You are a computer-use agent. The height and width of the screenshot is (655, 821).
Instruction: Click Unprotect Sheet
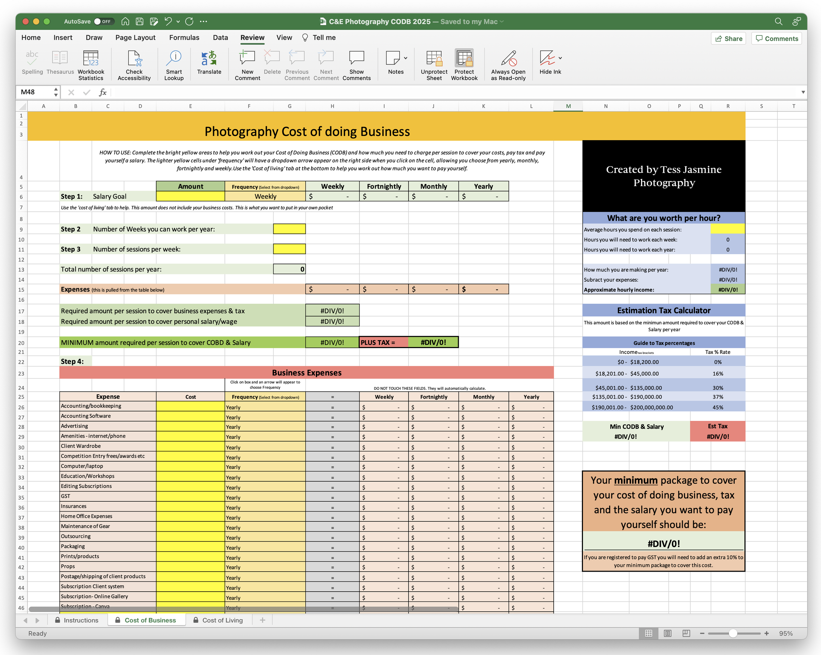434,66
